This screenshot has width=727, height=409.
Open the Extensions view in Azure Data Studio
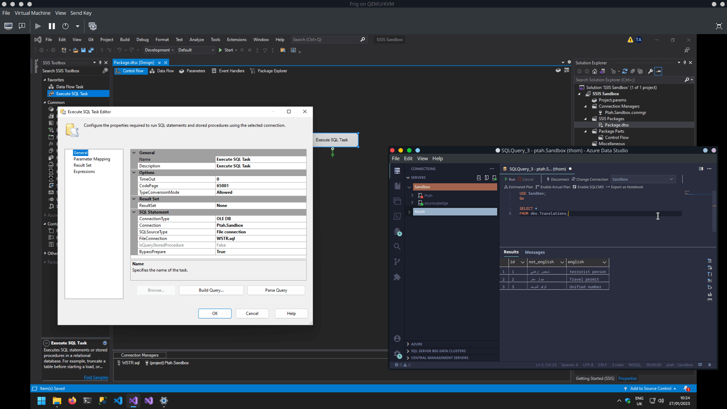397,277
